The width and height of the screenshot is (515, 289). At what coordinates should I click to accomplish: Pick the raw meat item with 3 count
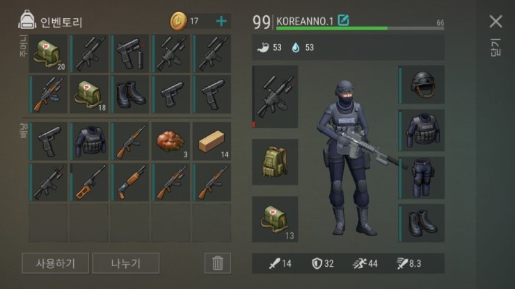click(x=171, y=142)
